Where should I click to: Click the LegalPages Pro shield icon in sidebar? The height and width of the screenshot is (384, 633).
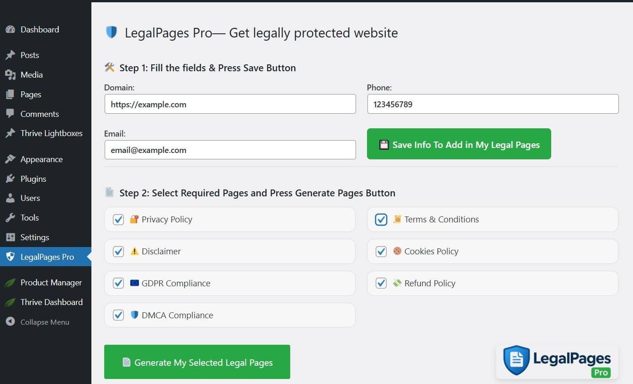coord(11,257)
